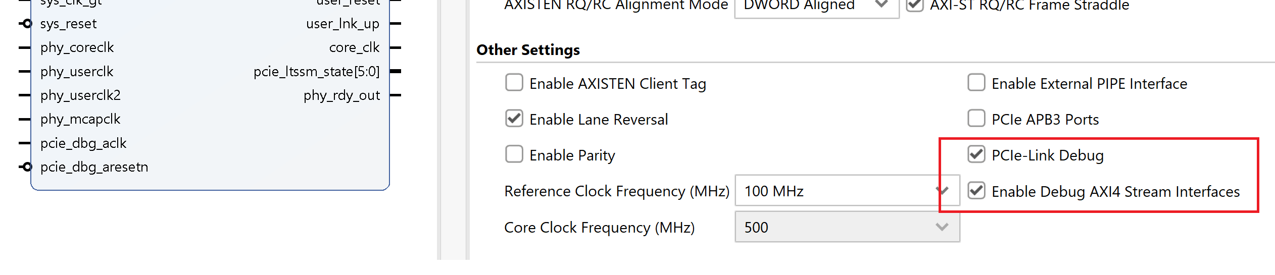
Task: Open the Reference Clock Frequency dropdown
Action: click(847, 191)
